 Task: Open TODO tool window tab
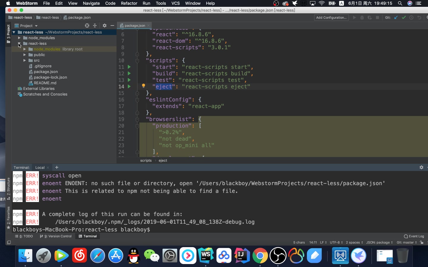(x=24, y=236)
